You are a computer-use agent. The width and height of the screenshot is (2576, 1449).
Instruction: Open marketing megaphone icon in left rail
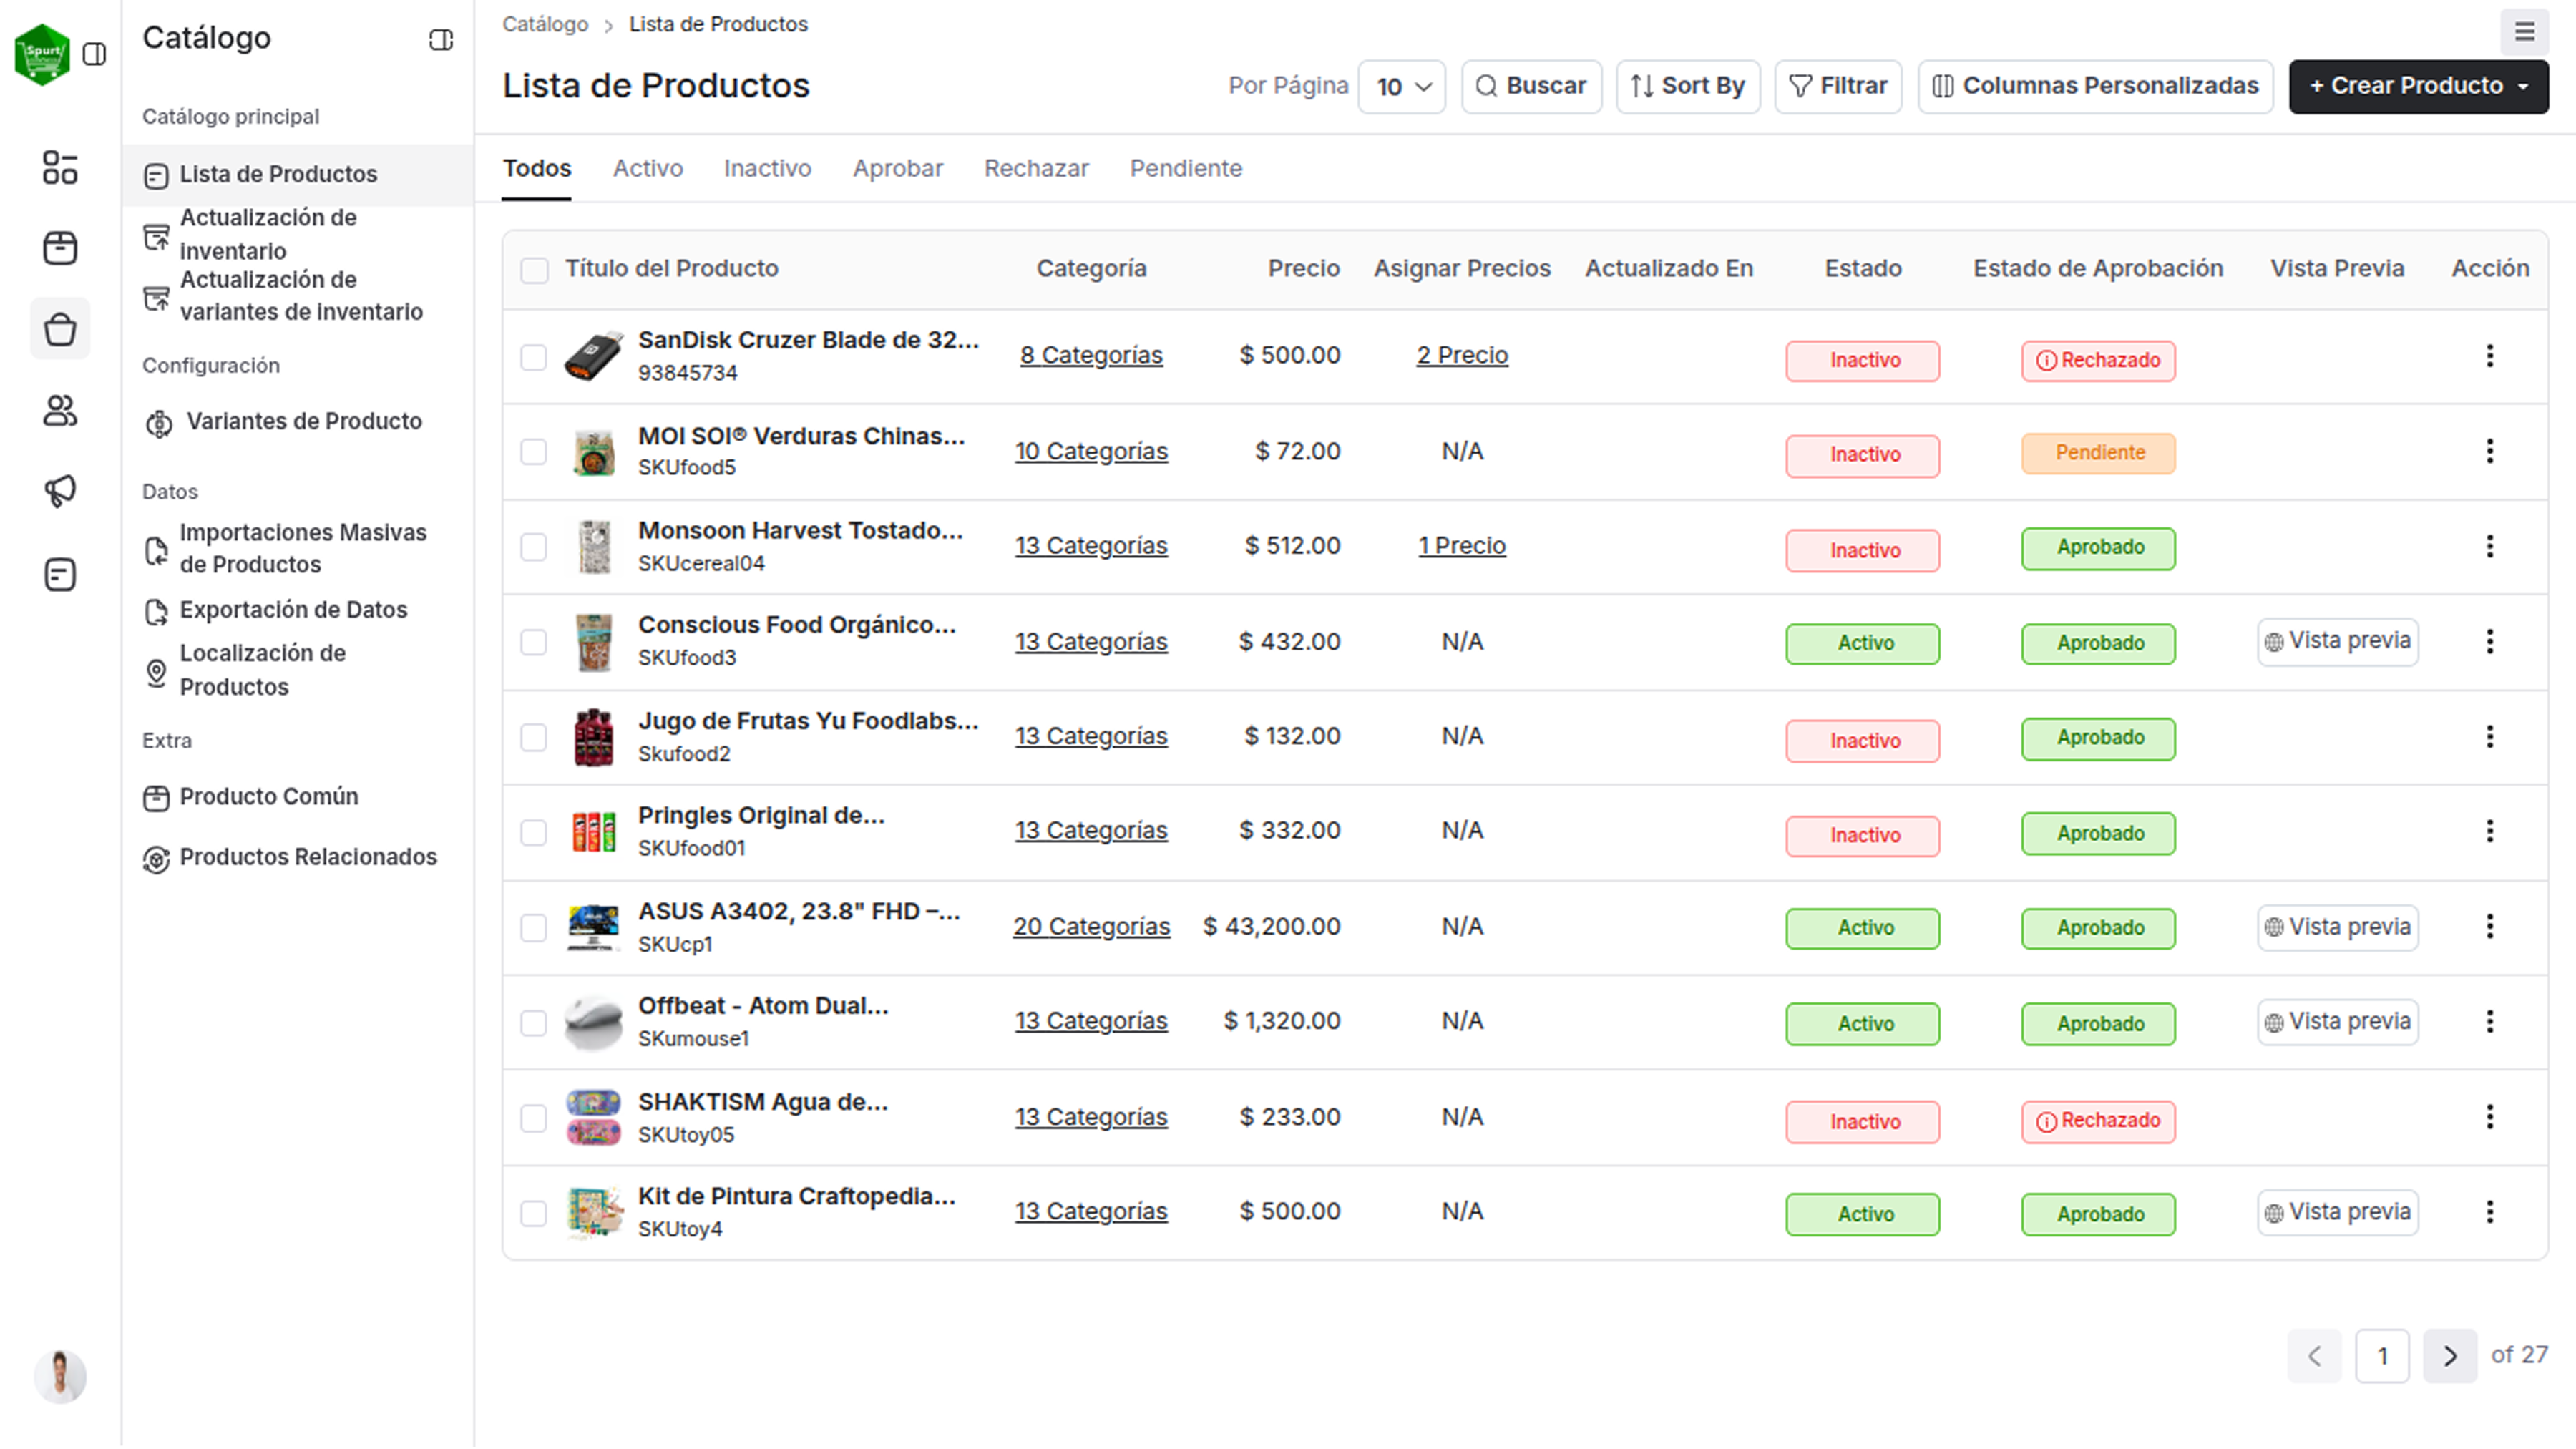coord(60,491)
